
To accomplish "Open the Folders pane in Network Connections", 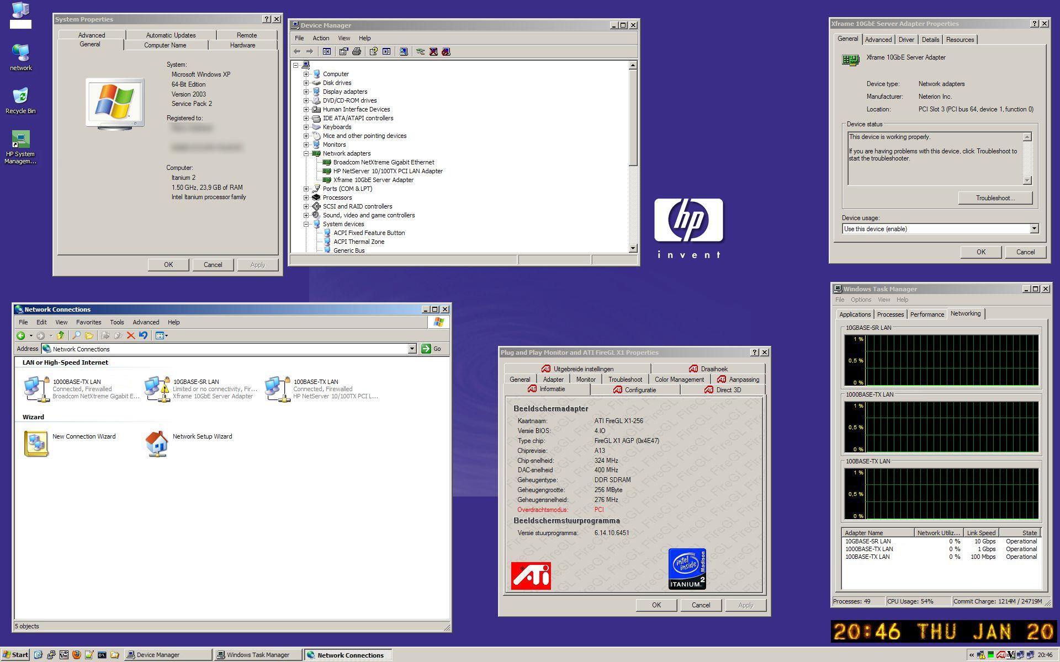I will click(89, 335).
